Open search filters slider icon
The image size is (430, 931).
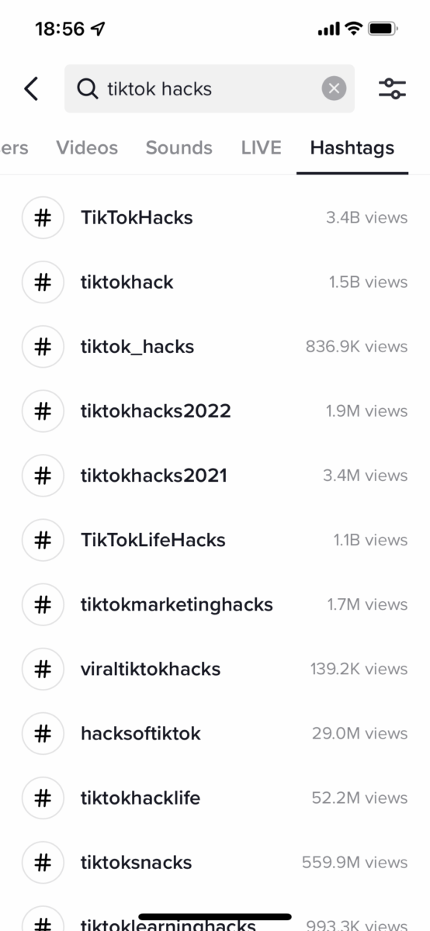coord(393,88)
